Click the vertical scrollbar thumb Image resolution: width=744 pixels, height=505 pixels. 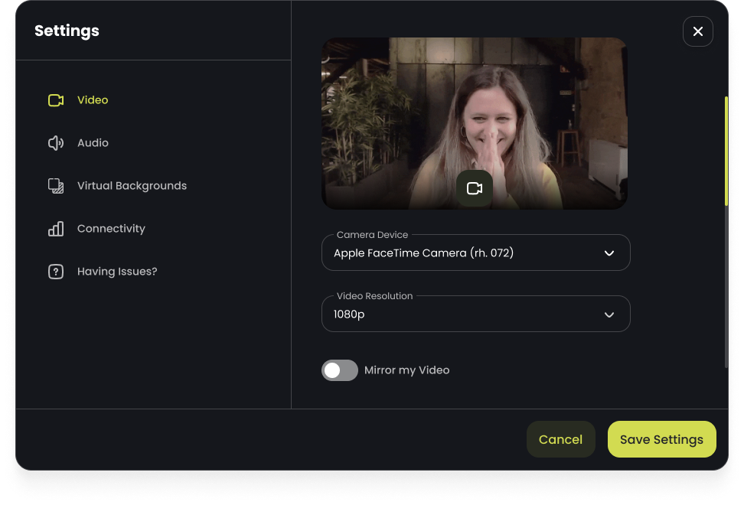[726, 151]
